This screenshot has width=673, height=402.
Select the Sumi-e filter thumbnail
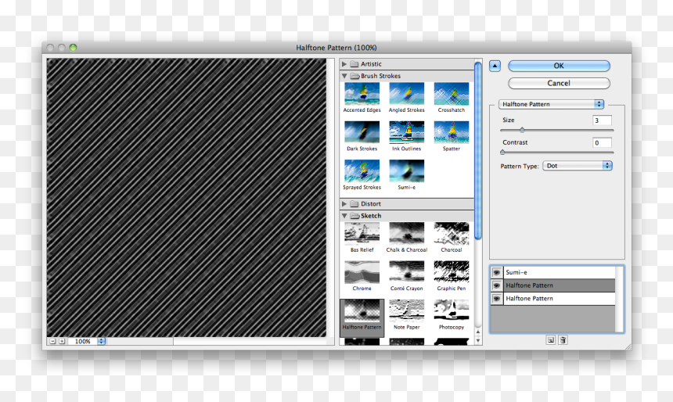coord(406,170)
